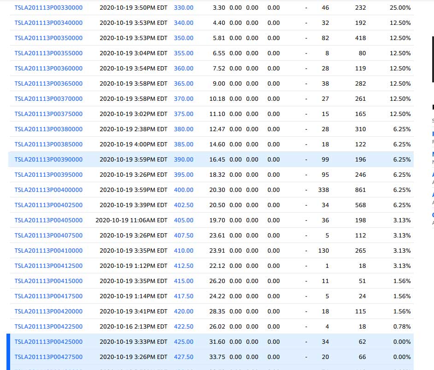Screen dimensions: 434x370
Task: Open contract TSLA201113P00375000
Action: 48,114
